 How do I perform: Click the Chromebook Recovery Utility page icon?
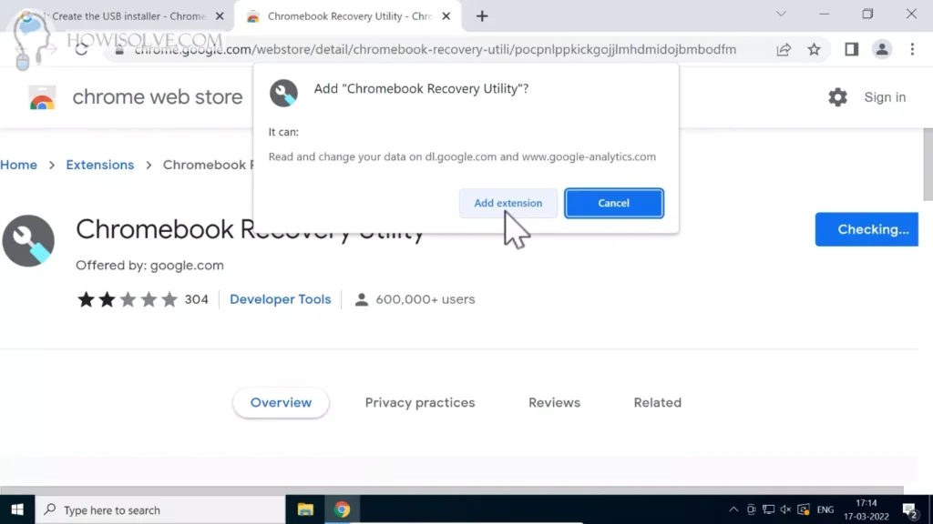point(28,240)
